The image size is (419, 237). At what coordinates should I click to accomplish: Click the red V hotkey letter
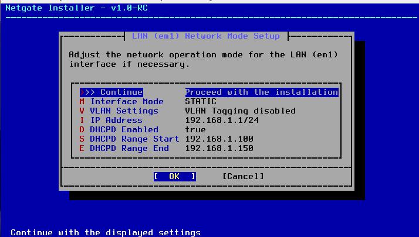point(83,111)
